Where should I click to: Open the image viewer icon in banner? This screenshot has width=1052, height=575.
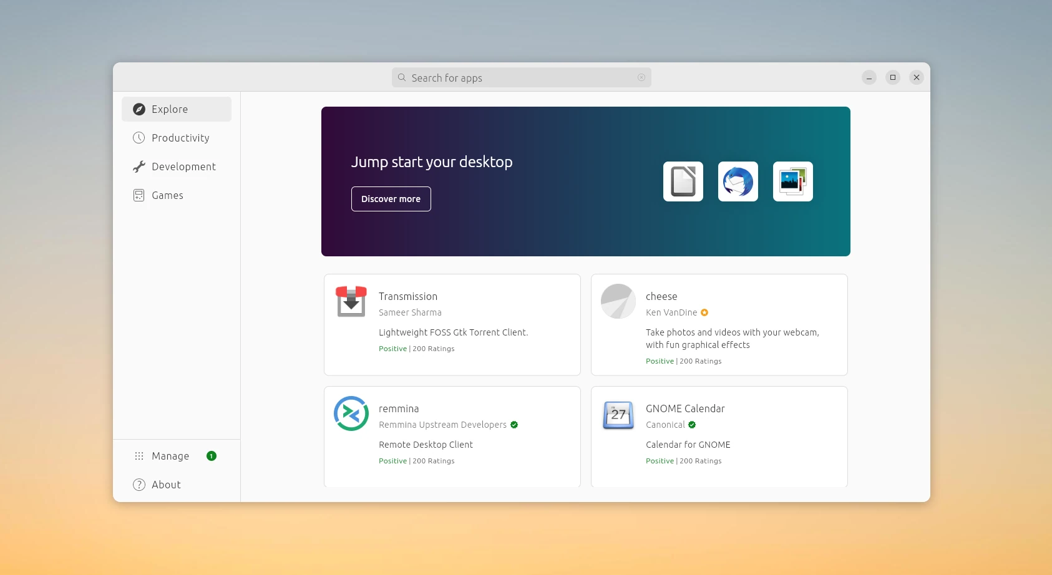(793, 181)
